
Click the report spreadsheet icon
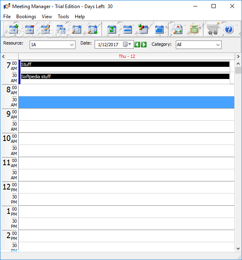pos(194,29)
